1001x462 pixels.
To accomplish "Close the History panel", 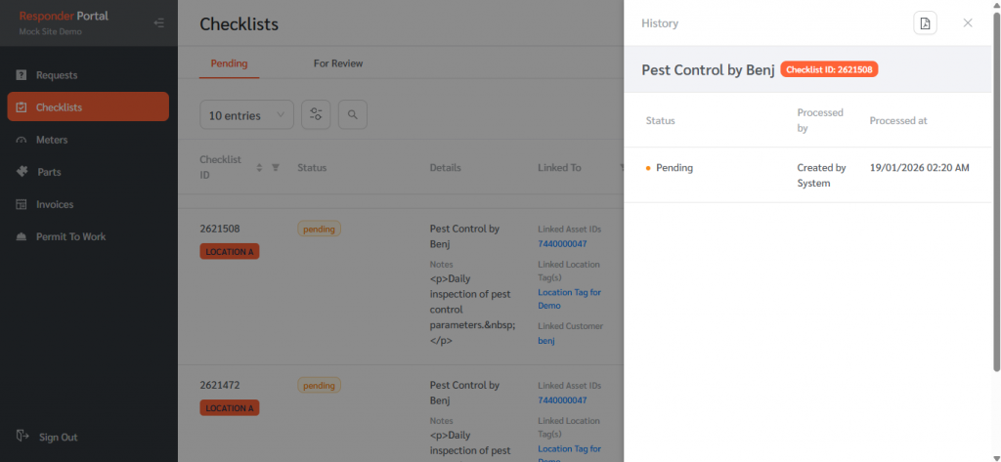I will coord(968,23).
